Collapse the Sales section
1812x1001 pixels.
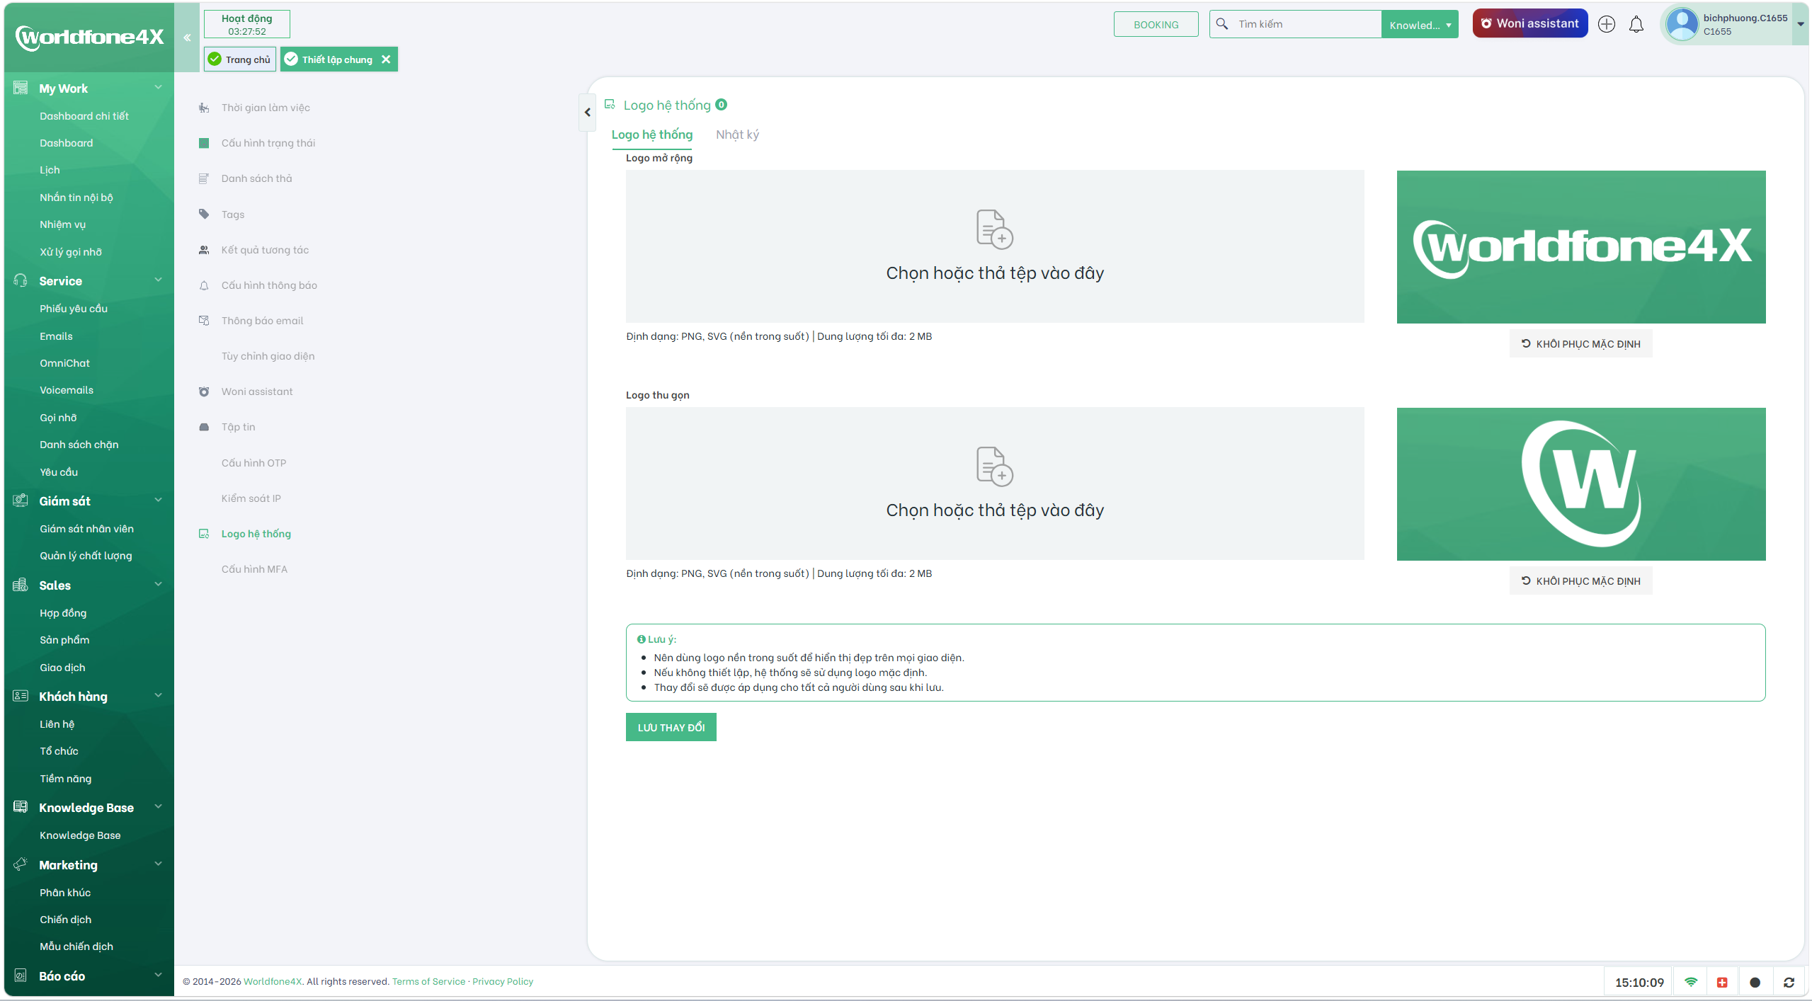[x=159, y=585]
